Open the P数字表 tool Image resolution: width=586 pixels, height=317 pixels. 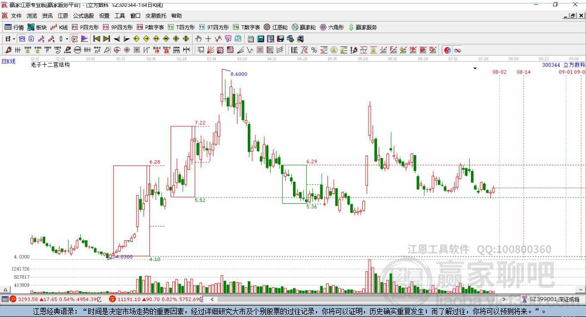[x=151, y=27]
